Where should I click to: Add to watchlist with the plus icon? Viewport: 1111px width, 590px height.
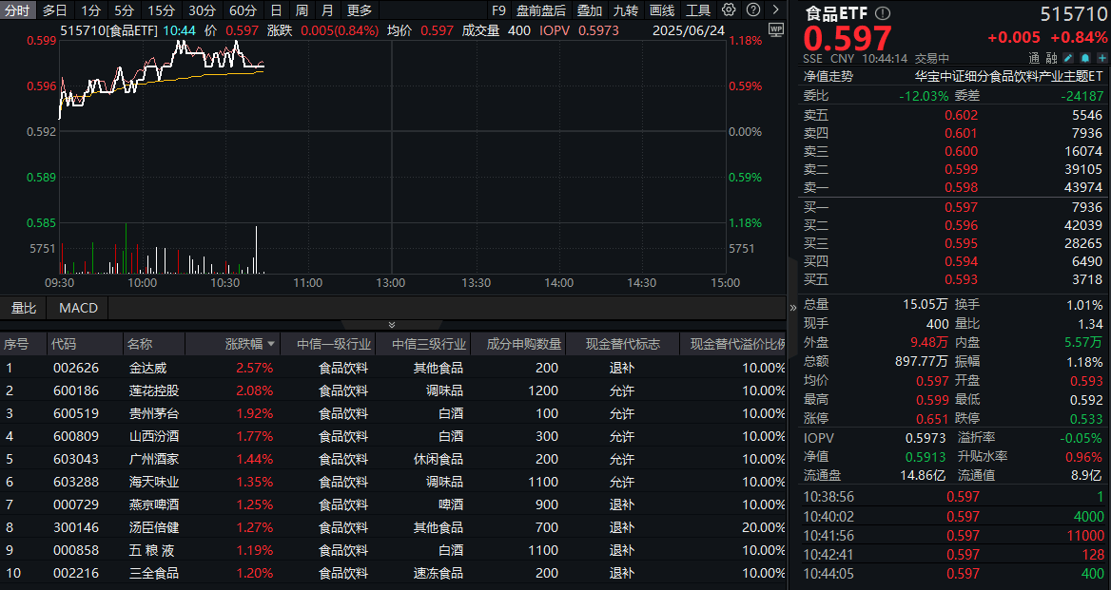click(x=1101, y=57)
